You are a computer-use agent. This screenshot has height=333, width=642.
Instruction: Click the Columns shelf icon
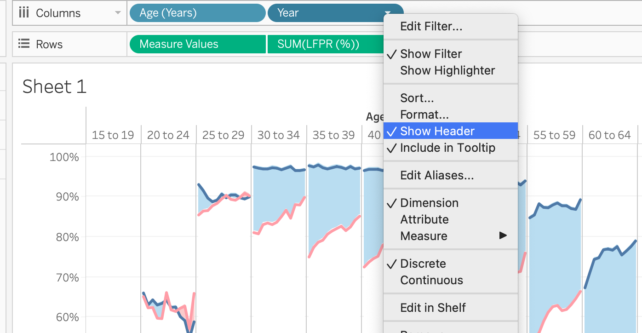pos(23,13)
